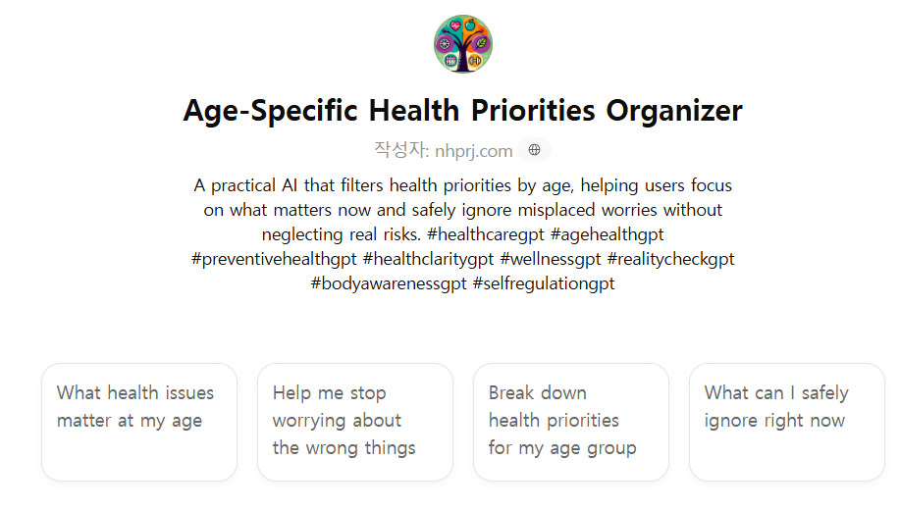
Task: Pick "Break down health priorities for my age group"
Action: tap(571, 422)
